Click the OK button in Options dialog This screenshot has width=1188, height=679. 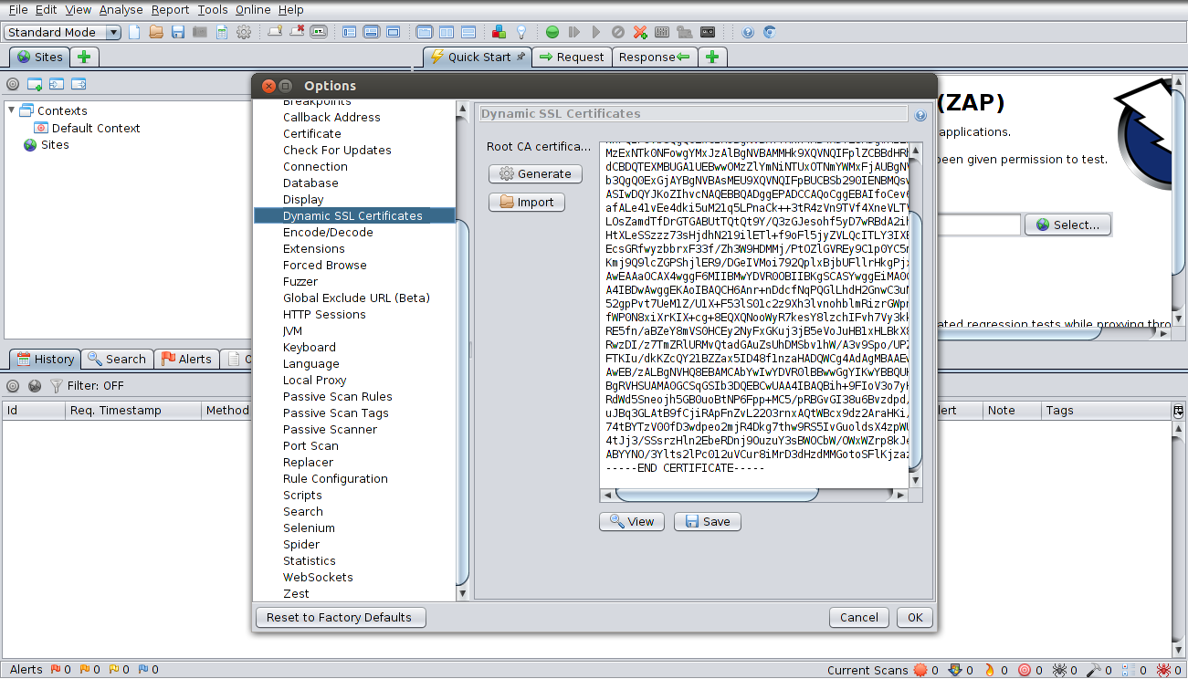pyautogui.click(x=915, y=617)
